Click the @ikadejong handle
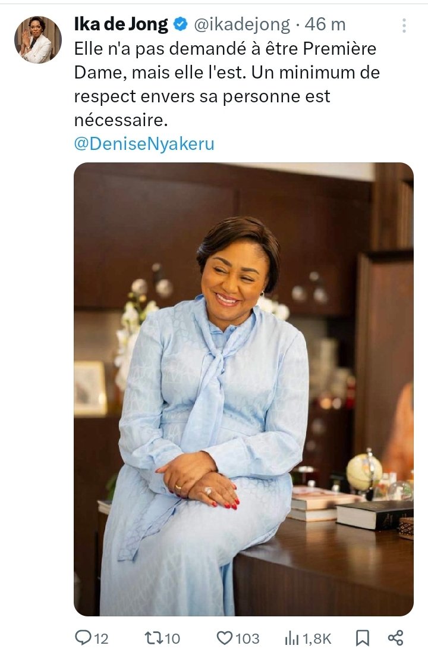 click(242, 25)
